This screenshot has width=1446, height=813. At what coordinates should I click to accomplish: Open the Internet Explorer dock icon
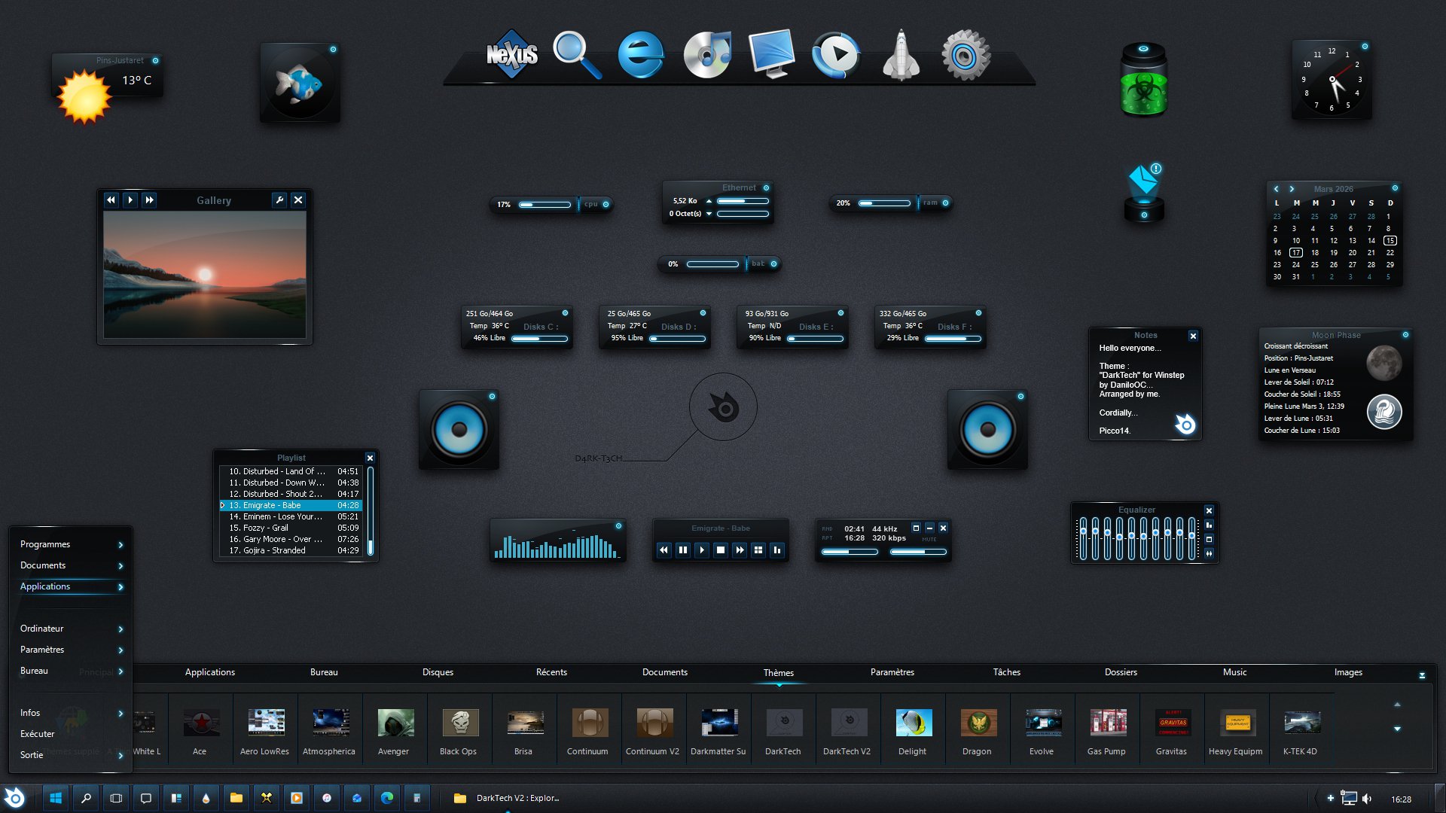click(641, 55)
